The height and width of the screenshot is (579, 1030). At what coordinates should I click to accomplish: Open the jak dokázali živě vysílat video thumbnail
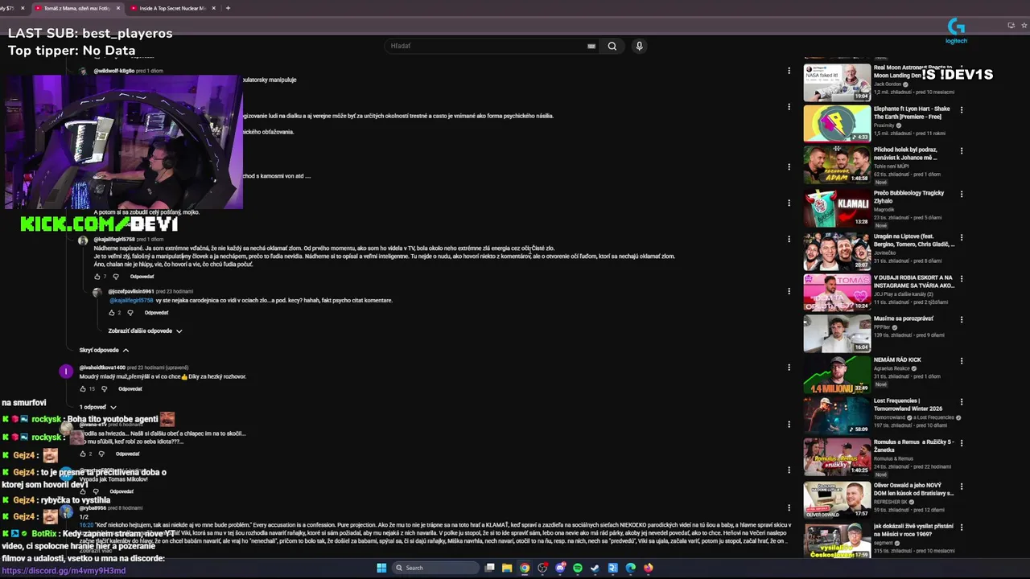tap(837, 540)
